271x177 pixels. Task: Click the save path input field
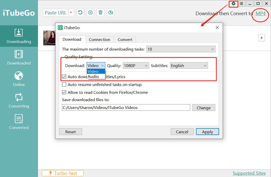(126, 107)
